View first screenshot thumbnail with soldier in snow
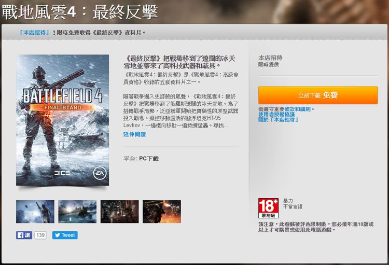Image resolution: width=389 pixels, height=265 pixels. 35,212
